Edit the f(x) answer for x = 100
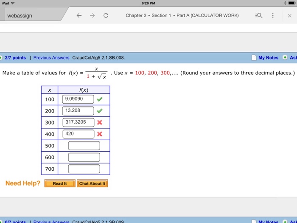 tap(78, 99)
